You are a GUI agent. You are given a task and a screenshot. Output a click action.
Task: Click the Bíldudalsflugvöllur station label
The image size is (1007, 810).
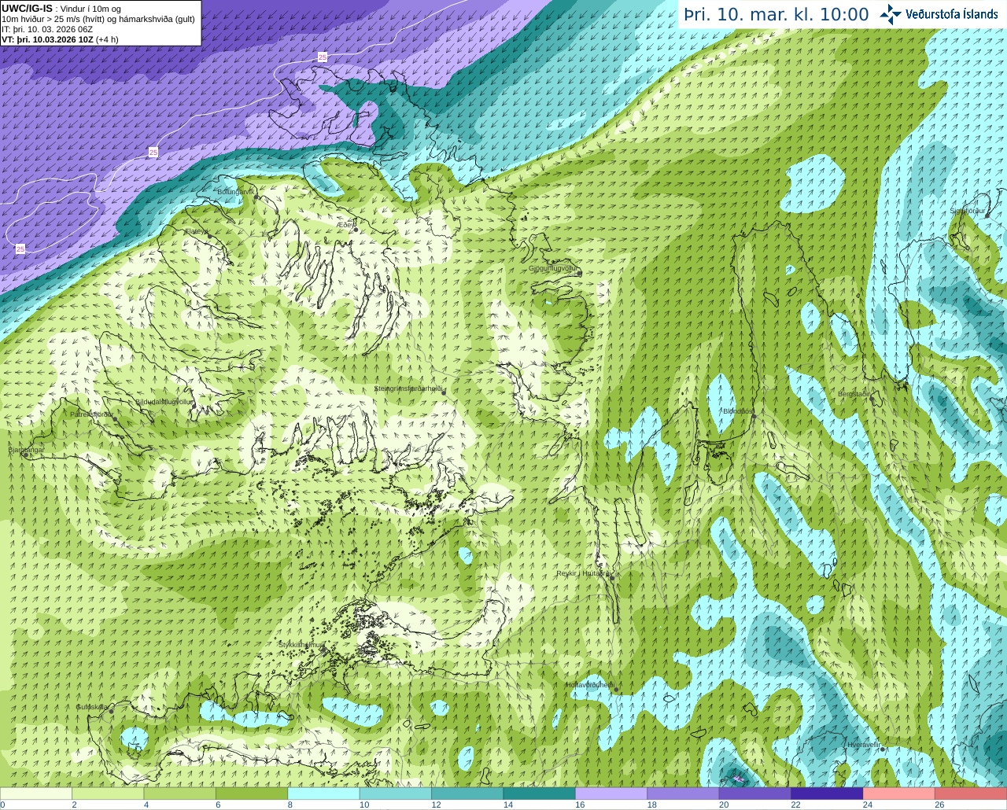[164, 402]
